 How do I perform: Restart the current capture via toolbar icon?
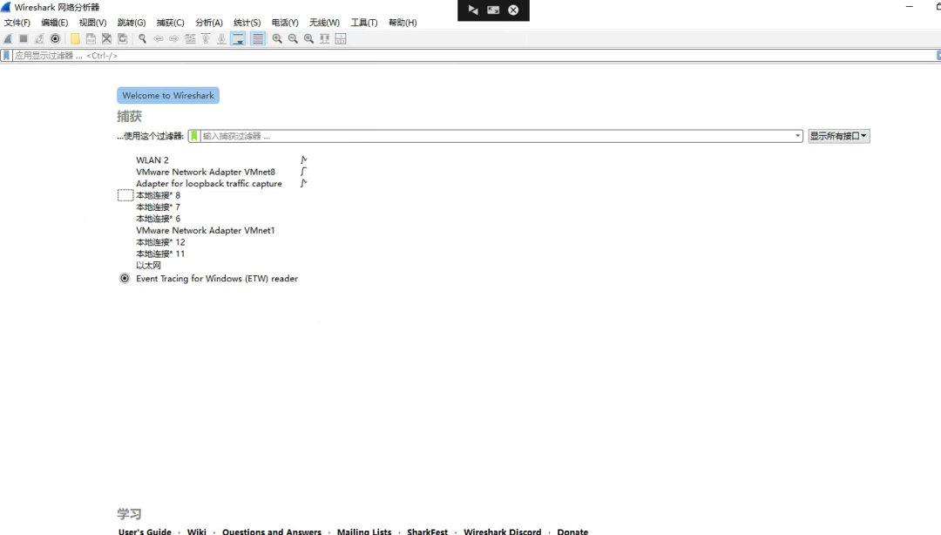point(39,38)
